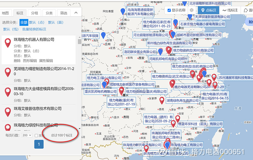Click map label 格力物资供应(合肥)有限公司

pyautogui.click(x=192, y=66)
